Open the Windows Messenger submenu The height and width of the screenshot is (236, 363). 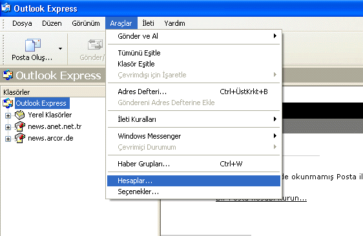click(194, 136)
